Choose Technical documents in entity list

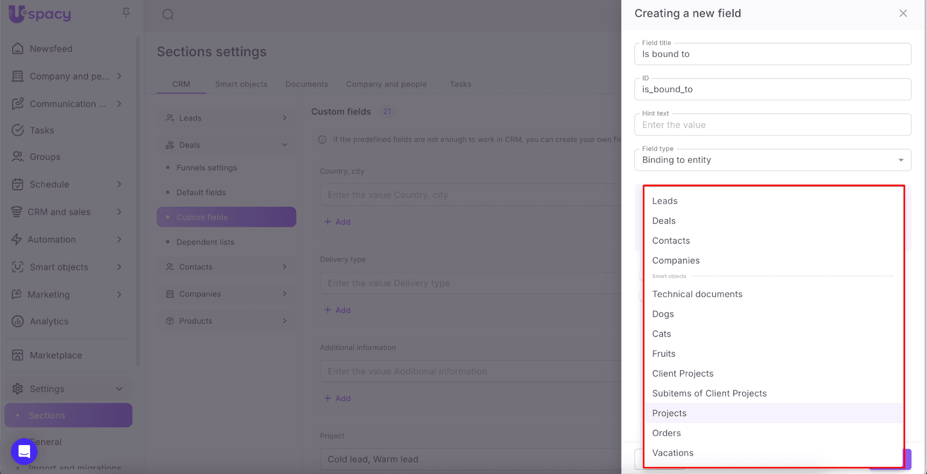tap(697, 294)
